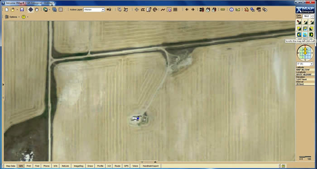Open the Active Layer dropdown
This screenshot has height=169, width=317.
94,9
